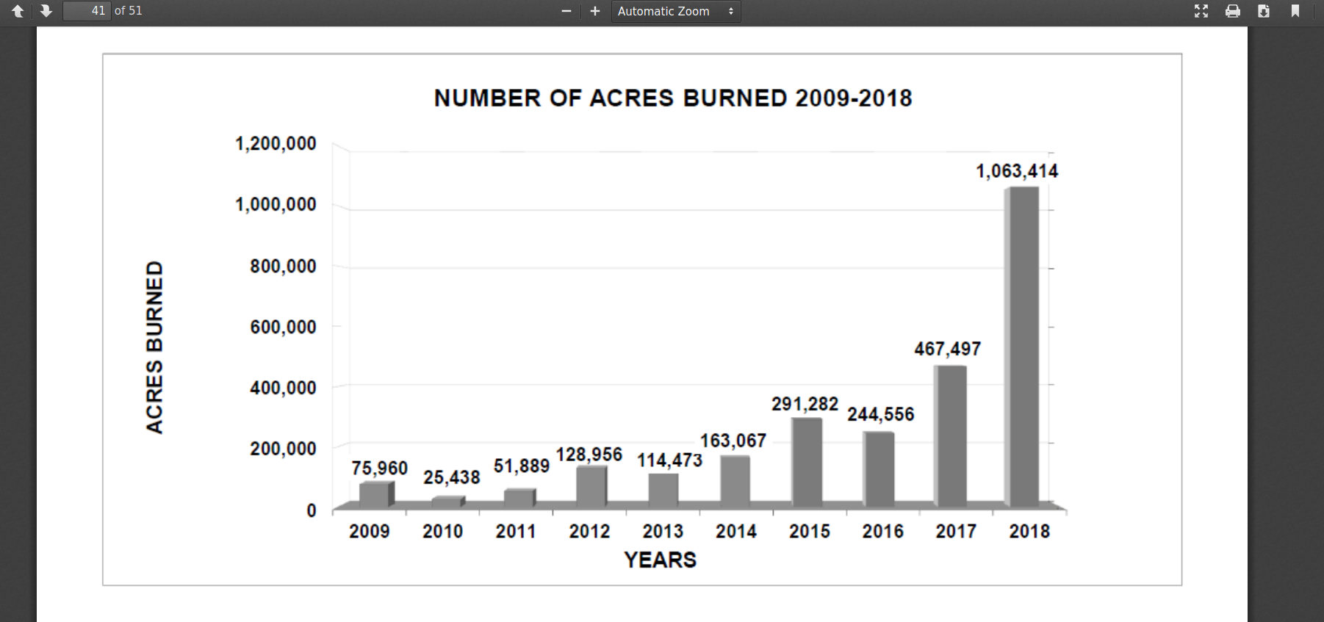Image resolution: width=1324 pixels, height=622 pixels.
Task: Go to next page with down arrow
Action: pos(46,11)
